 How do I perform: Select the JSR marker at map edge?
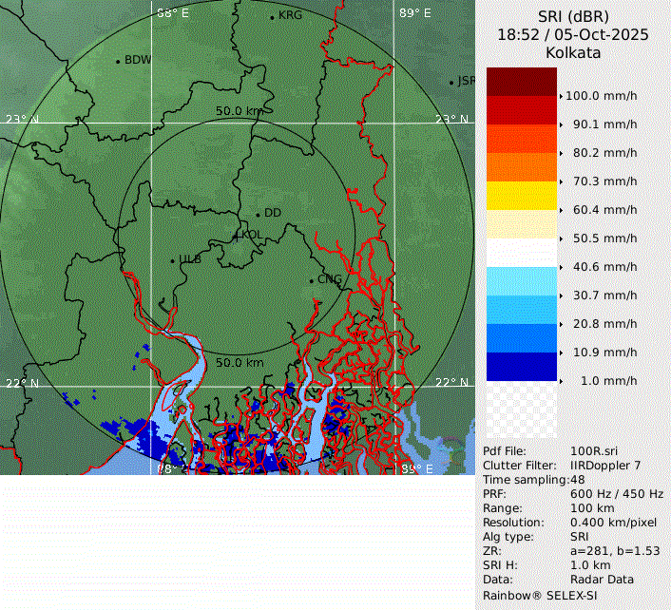452,83
